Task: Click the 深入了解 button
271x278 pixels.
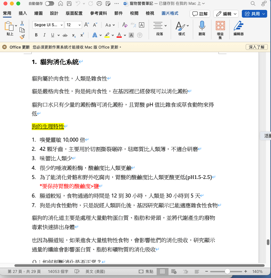Action: coord(256,47)
